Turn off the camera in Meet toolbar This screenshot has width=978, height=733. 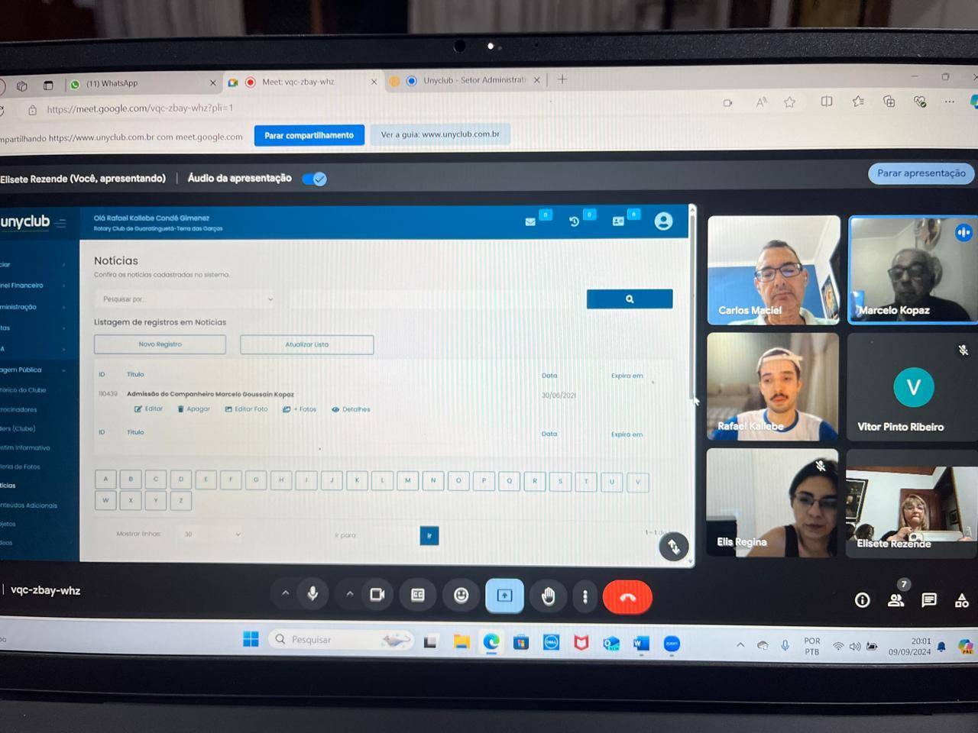click(377, 595)
